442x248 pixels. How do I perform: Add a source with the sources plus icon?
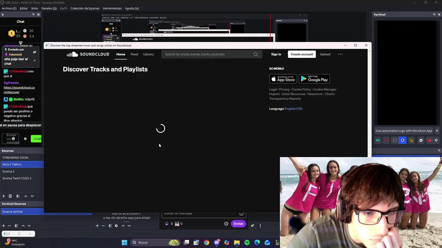pos(97,226)
